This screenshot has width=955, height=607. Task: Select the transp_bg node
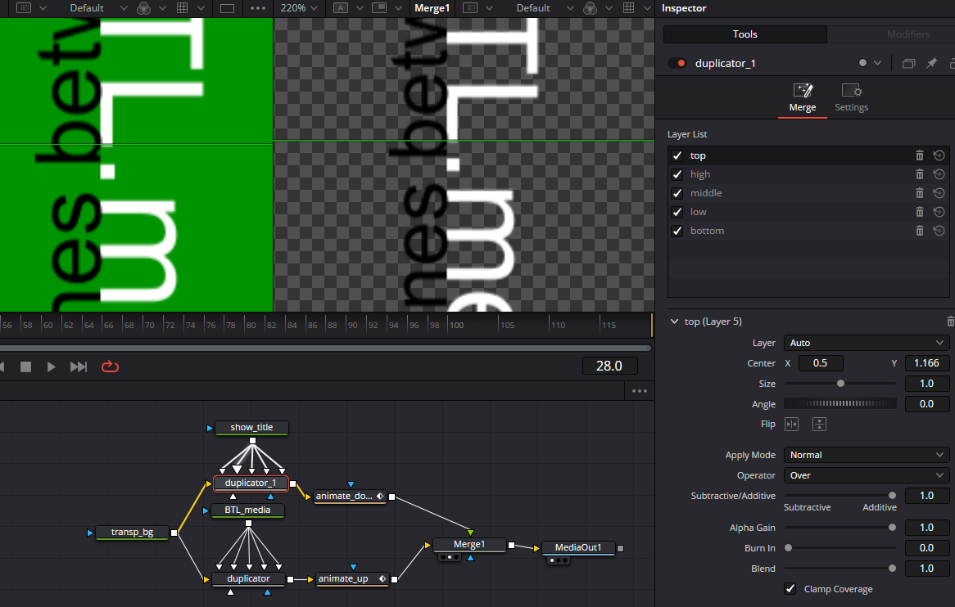[132, 533]
